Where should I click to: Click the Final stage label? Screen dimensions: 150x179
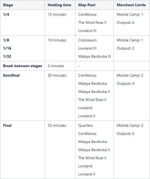coord(7,126)
